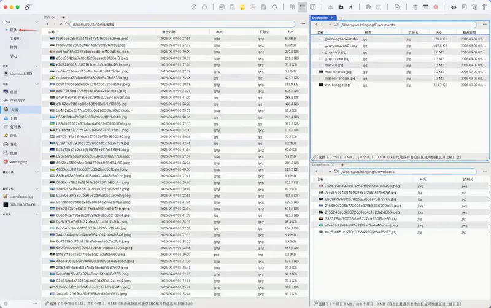Collapse the 书签 sidebar section

[x=37, y=84]
